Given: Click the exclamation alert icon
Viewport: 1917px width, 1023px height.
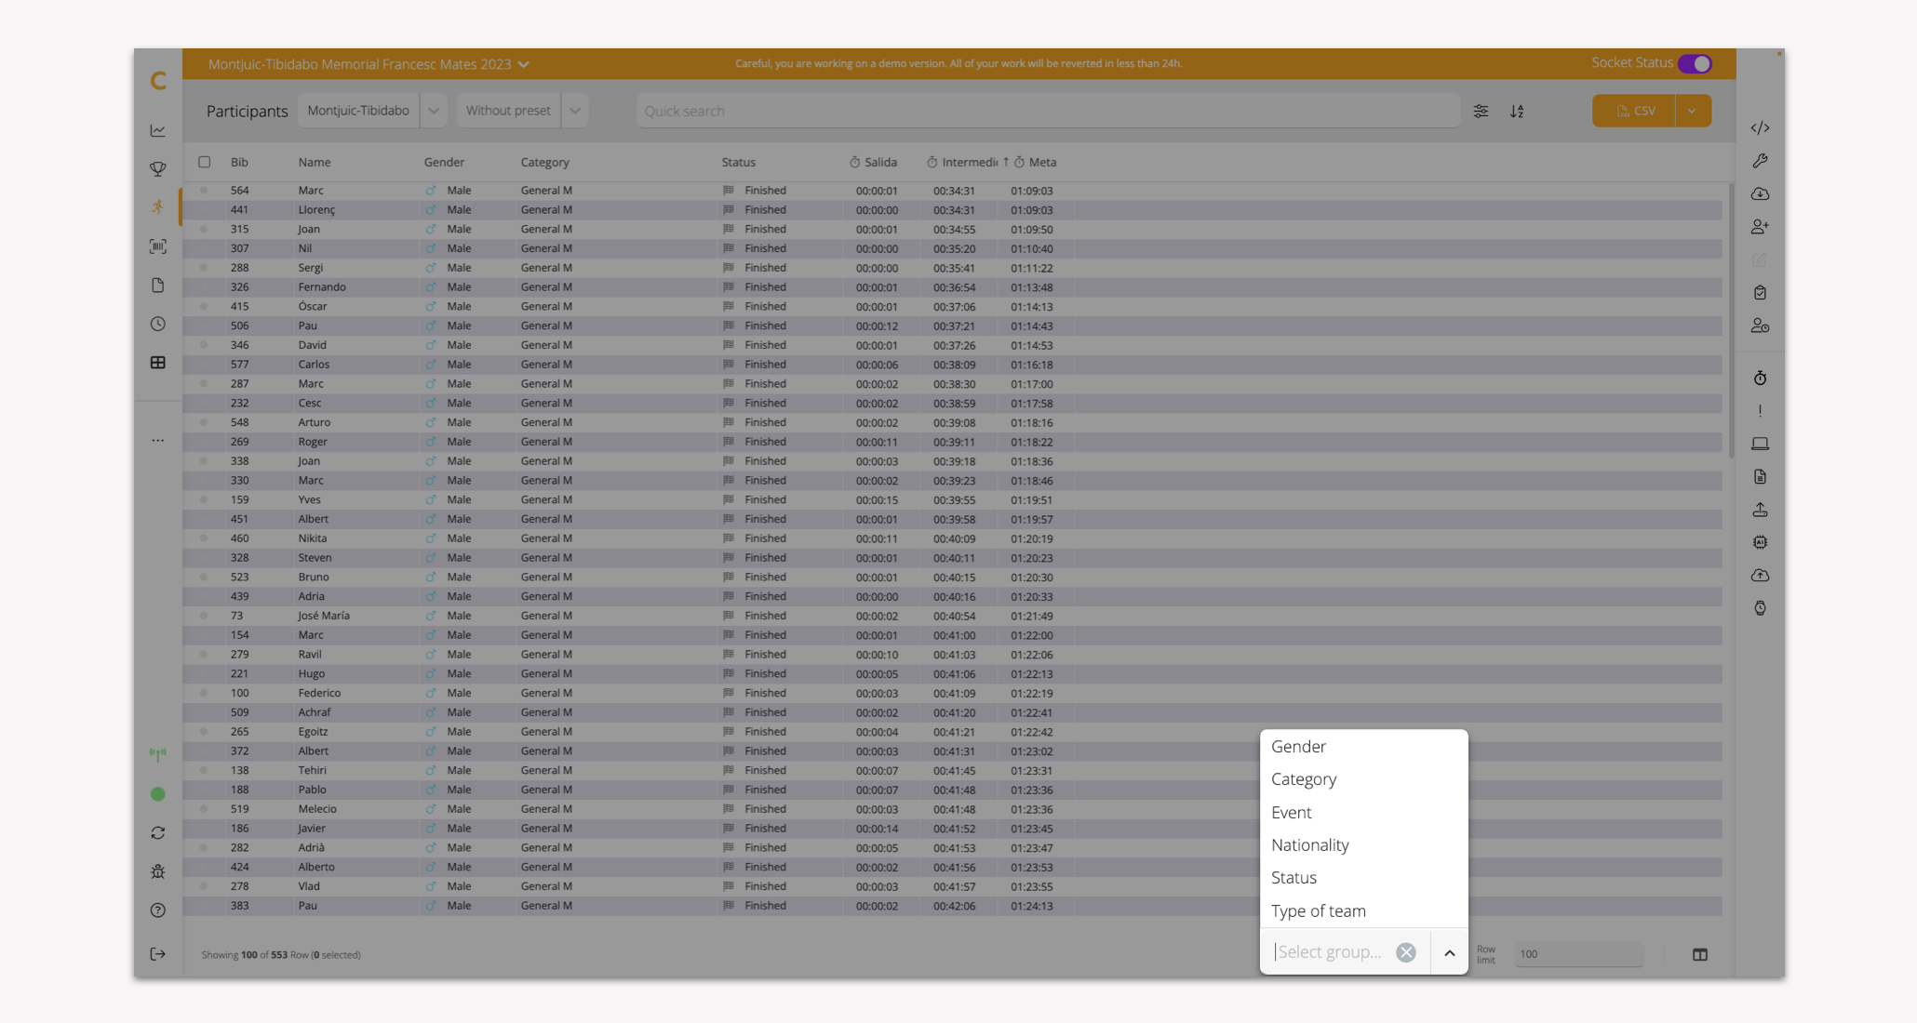Looking at the screenshot, I should (1760, 411).
